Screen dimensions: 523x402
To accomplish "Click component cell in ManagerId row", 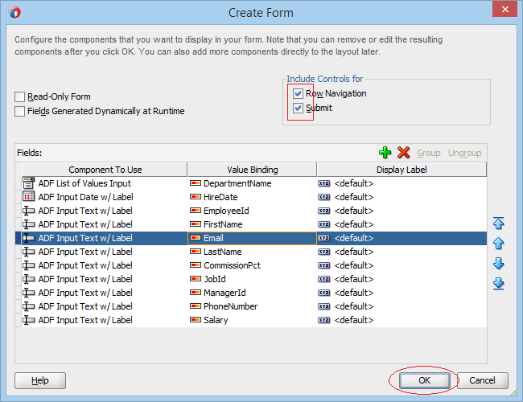I will (x=105, y=293).
